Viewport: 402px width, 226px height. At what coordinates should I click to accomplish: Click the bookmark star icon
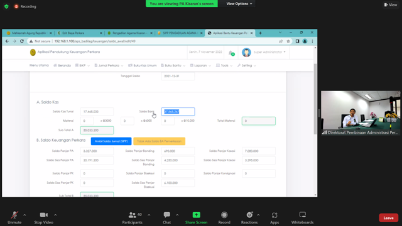[x=288, y=41]
